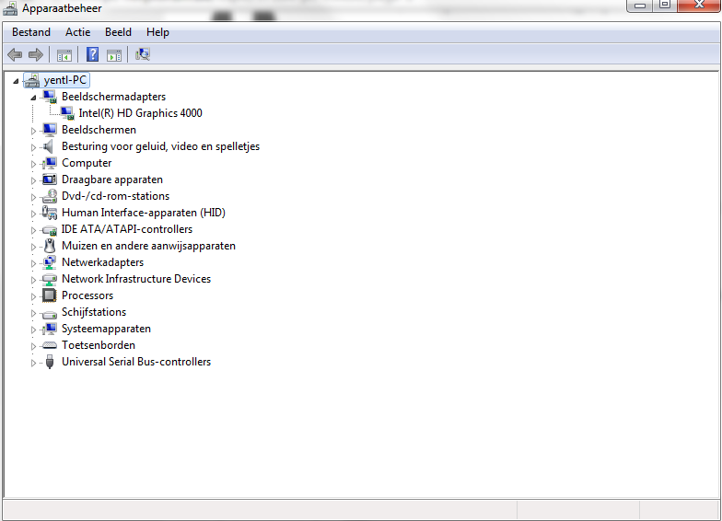The height and width of the screenshot is (521, 722).
Task: Expand the Network Infrastructure Devices node
Action: (33, 280)
